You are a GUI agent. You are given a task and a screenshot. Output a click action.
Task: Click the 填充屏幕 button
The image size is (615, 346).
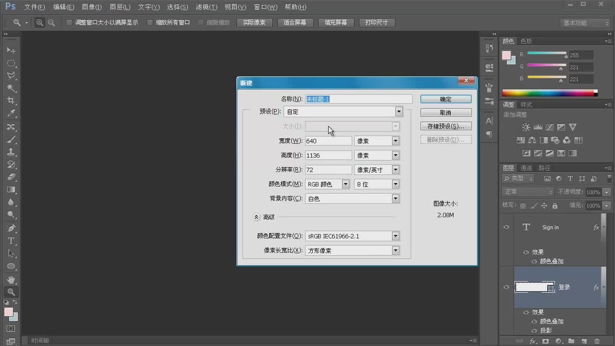point(336,23)
